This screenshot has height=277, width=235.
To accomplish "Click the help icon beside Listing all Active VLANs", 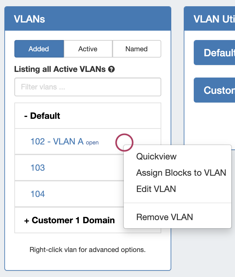I will [x=112, y=69].
